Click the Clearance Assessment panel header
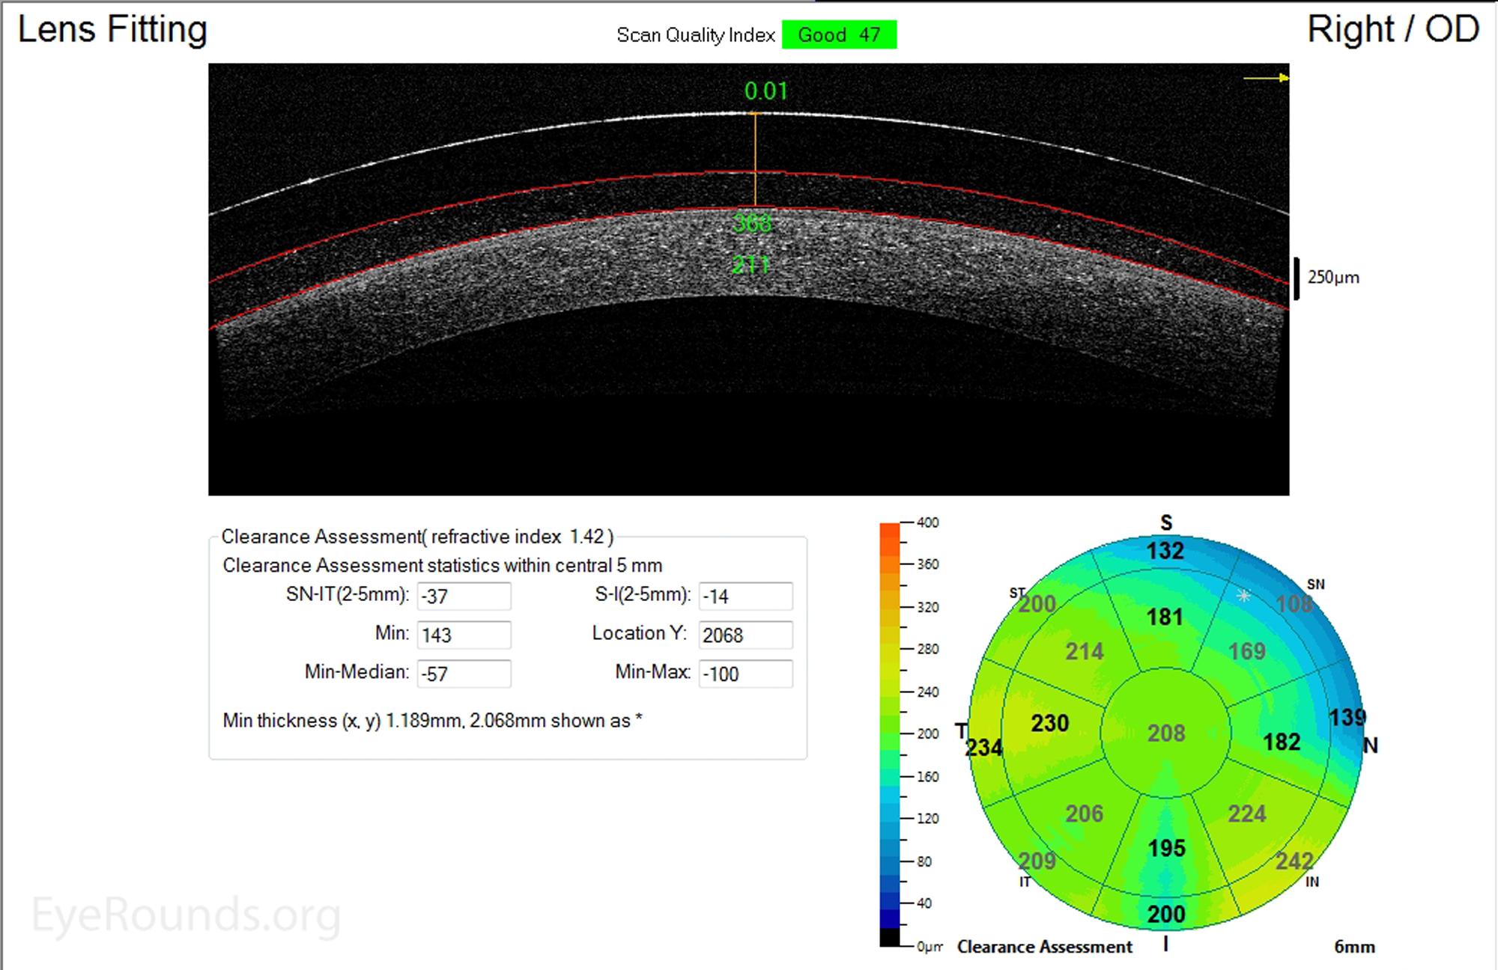 point(418,536)
